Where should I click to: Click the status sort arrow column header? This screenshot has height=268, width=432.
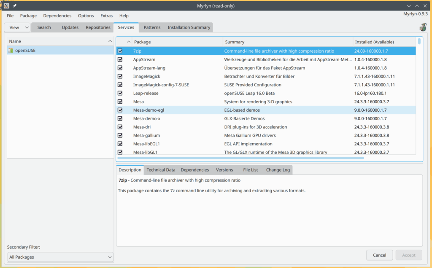[124, 42]
